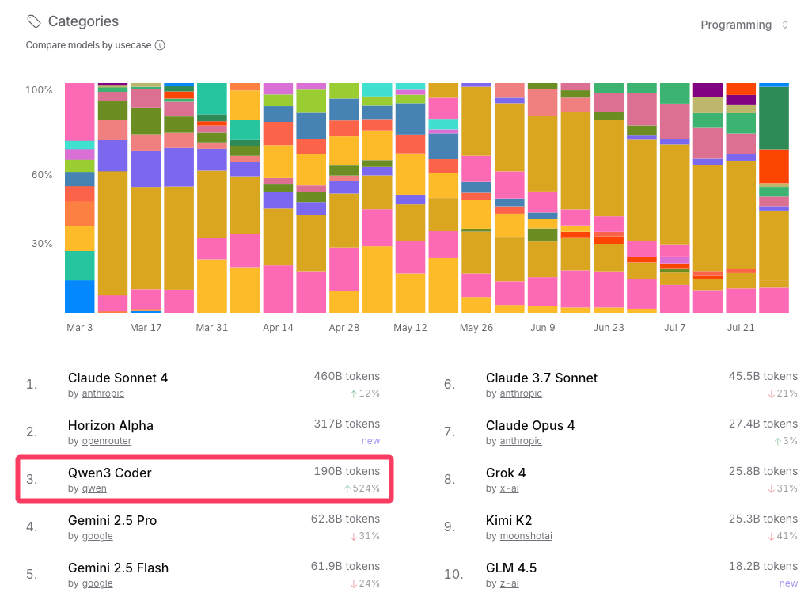Click the openrouter author link
The height and width of the screenshot is (612, 812).
tap(107, 441)
